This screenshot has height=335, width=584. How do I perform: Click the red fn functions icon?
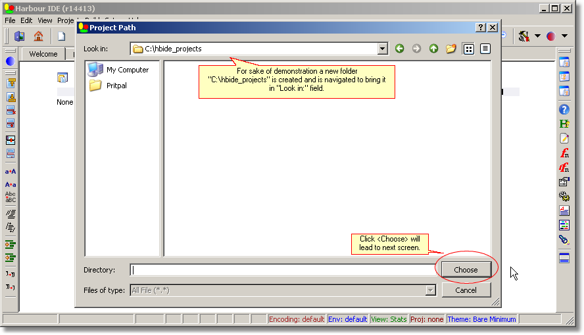point(564,153)
